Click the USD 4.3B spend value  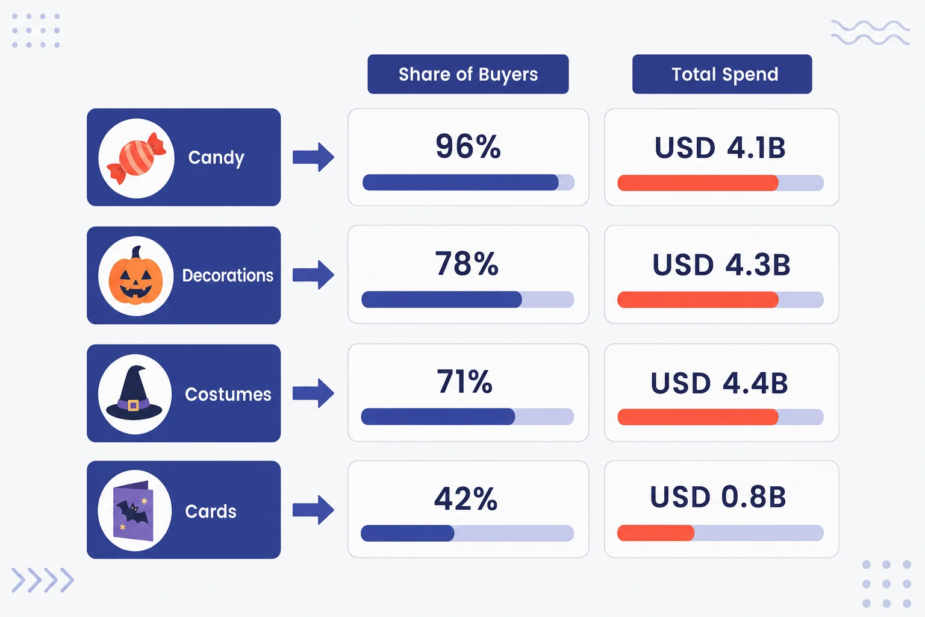[721, 265]
